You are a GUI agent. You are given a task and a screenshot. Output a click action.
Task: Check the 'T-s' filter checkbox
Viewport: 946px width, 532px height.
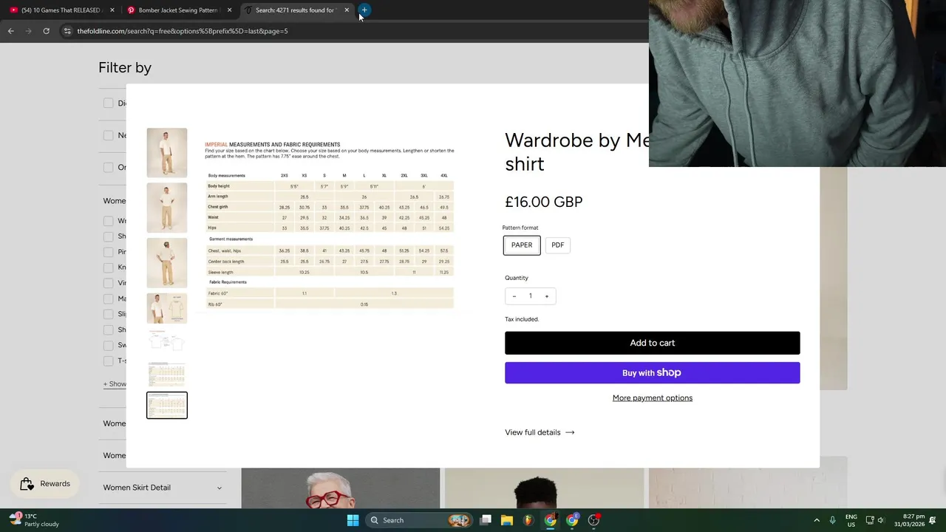point(109,361)
